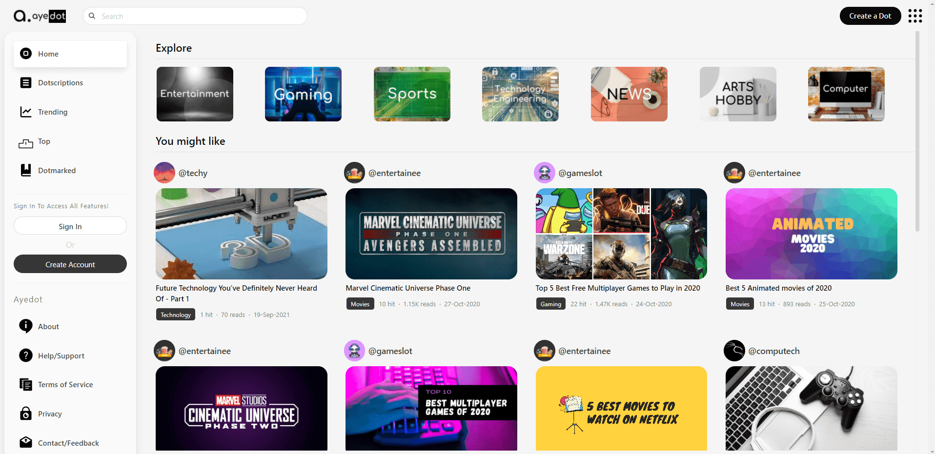The image size is (935, 454).
Task: Open Dotscriptions from the sidebar
Action: 70,83
